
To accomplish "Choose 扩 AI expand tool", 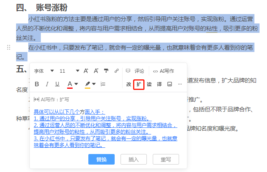I will click(x=139, y=84).
